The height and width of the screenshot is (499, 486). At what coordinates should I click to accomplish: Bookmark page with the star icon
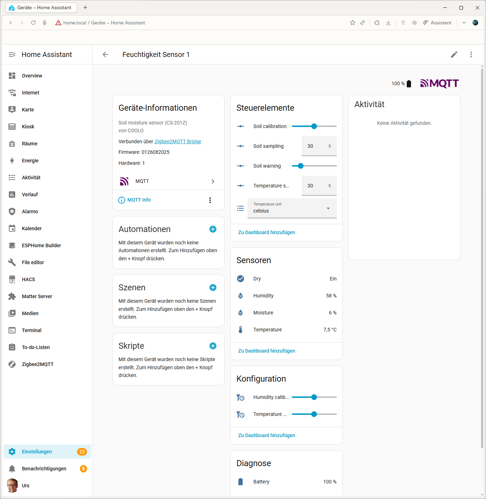click(x=353, y=23)
